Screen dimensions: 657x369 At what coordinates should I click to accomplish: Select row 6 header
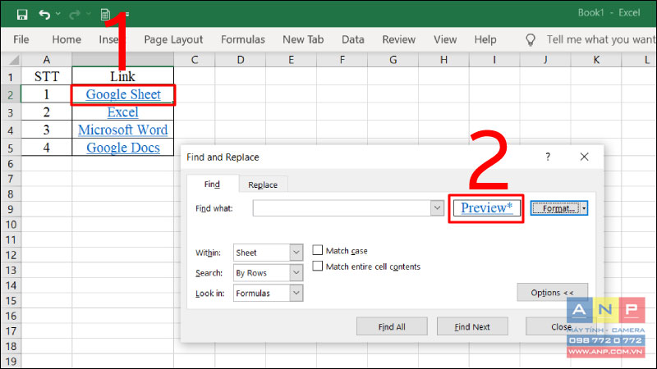(11, 163)
